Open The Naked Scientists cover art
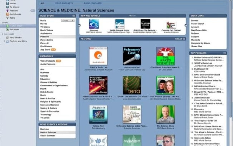The image size is (233, 146). click(165, 56)
